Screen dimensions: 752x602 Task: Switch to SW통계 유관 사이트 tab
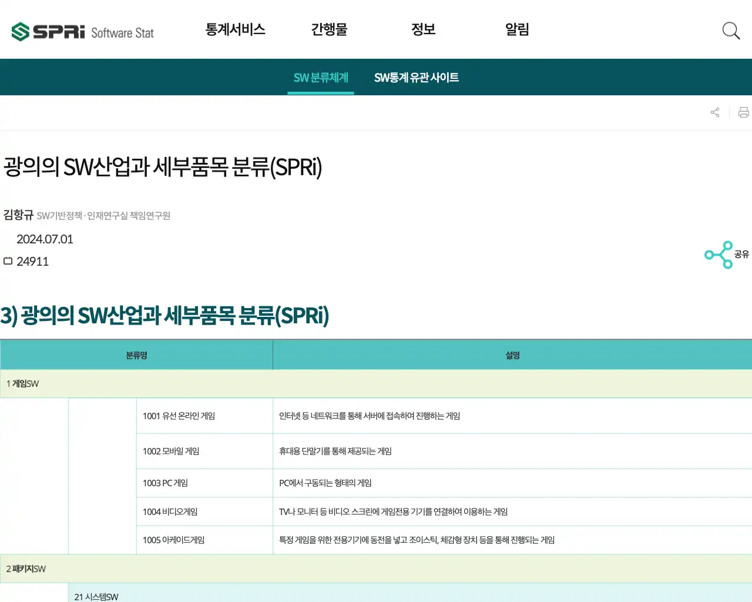(x=417, y=78)
